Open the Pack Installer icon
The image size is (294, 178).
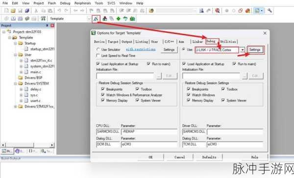pos(132,19)
